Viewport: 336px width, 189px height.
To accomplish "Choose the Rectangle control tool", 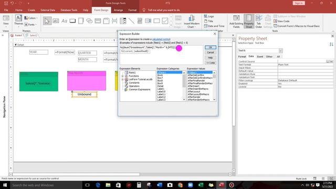I will tap(156, 21).
